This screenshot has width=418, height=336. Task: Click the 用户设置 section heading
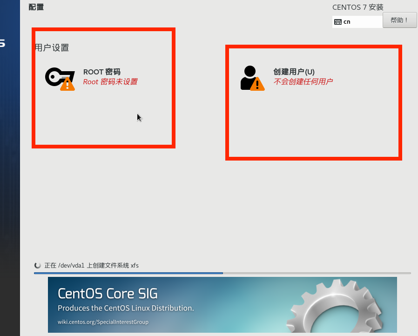pyautogui.click(x=52, y=47)
